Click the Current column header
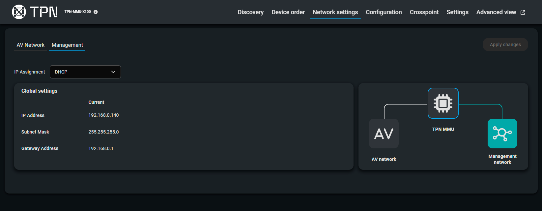The image size is (542, 211). [x=96, y=102]
